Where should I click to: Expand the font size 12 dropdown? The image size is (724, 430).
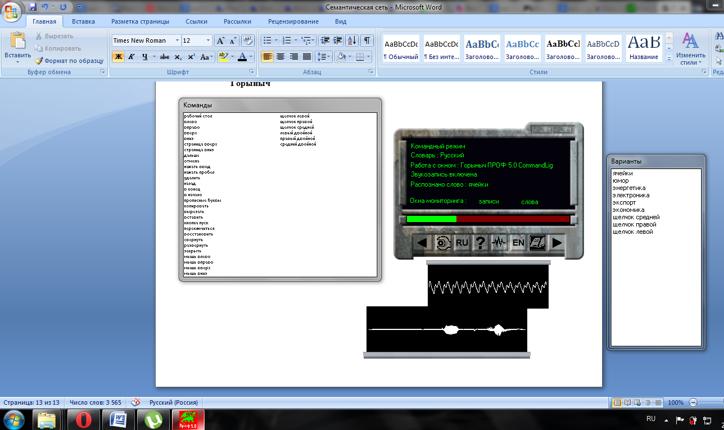coord(209,40)
